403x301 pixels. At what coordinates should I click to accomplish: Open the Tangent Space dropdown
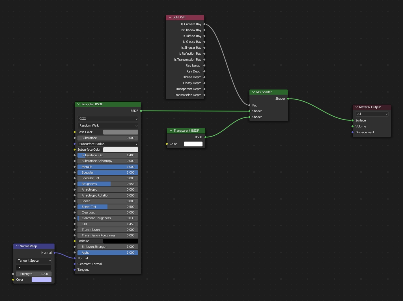click(x=34, y=261)
